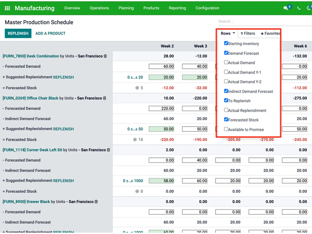The height and width of the screenshot is (234, 312).
Task: Click ADD A PRODUCT button
Action: pos(50,33)
